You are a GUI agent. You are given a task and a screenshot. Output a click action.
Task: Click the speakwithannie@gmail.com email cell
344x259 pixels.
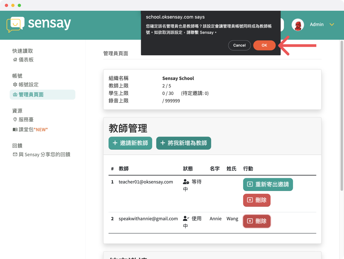tap(148, 219)
